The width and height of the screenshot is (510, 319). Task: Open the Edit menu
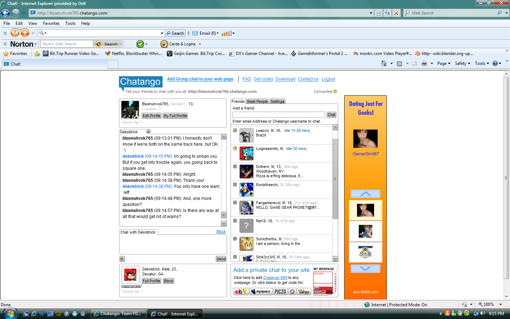(x=19, y=23)
